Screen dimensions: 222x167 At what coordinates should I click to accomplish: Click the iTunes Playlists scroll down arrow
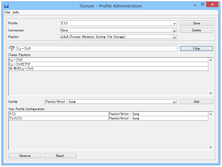pos(211,93)
